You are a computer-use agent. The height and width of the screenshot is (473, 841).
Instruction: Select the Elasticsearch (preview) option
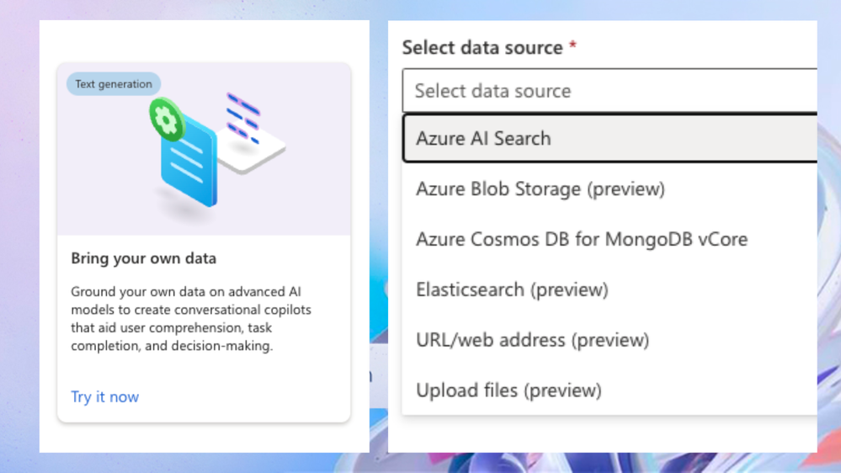coord(512,290)
